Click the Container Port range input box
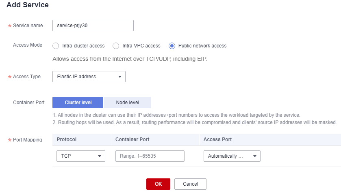 (150, 156)
